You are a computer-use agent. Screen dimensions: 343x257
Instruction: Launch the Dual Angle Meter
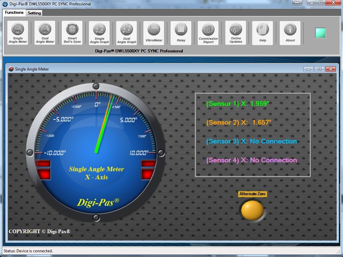45,33
